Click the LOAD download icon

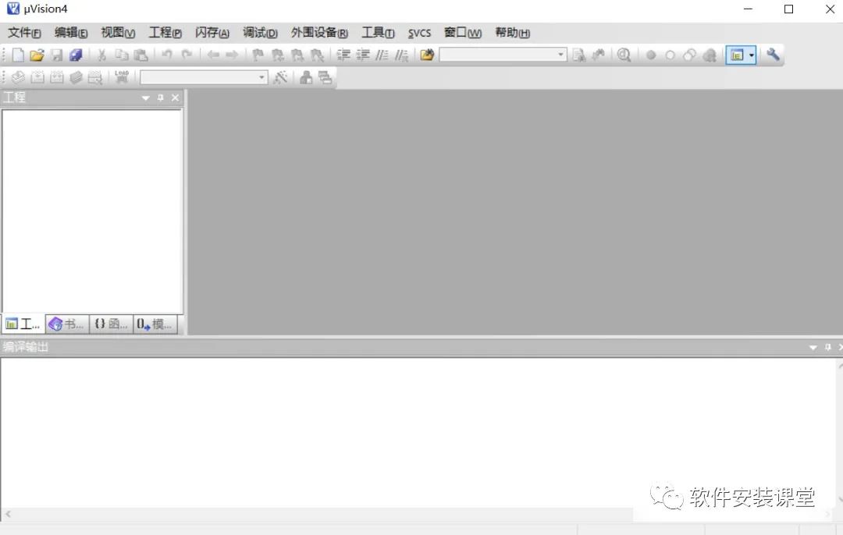[x=122, y=77]
